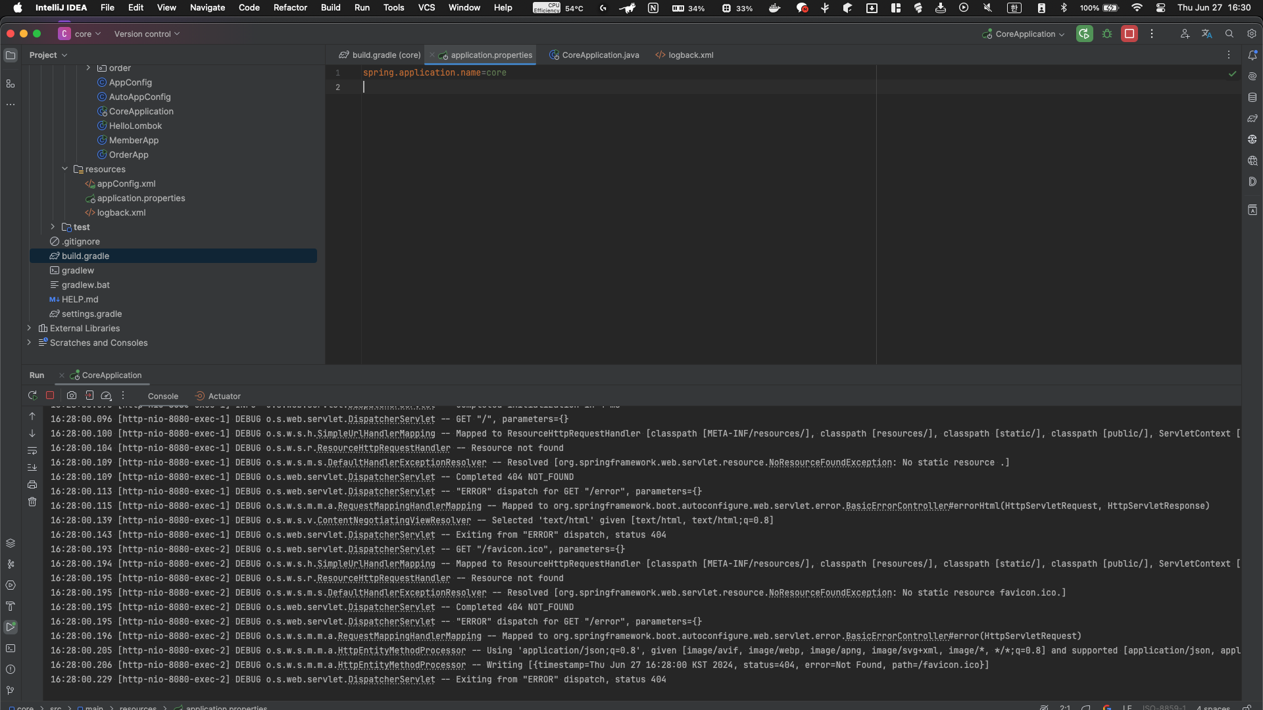Clear console output with trash icon
Screen dimensions: 1263x710
(32, 502)
